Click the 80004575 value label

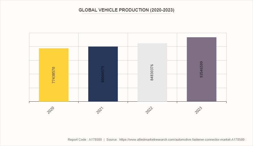[x=103, y=74]
